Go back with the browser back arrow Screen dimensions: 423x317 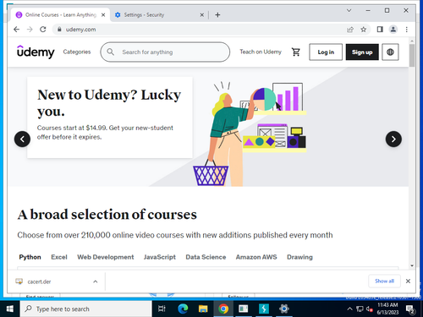pyautogui.click(x=17, y=30)
